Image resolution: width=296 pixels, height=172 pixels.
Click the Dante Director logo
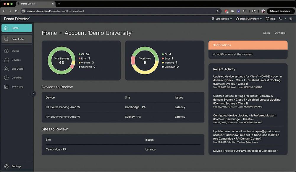click(x=17, y=19)
